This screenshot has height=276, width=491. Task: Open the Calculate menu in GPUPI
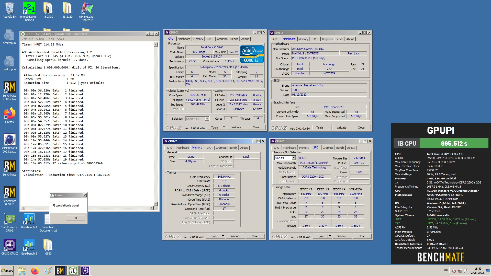click(x=27, y=39)
